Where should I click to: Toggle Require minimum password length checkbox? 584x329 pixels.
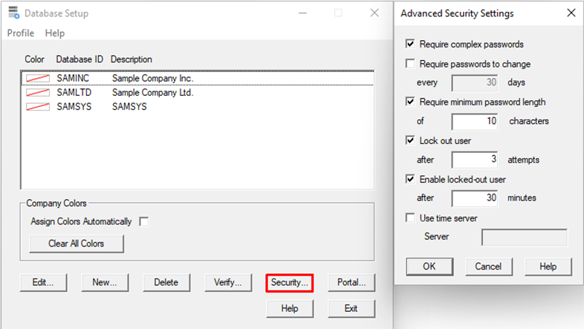coord(410,102)
